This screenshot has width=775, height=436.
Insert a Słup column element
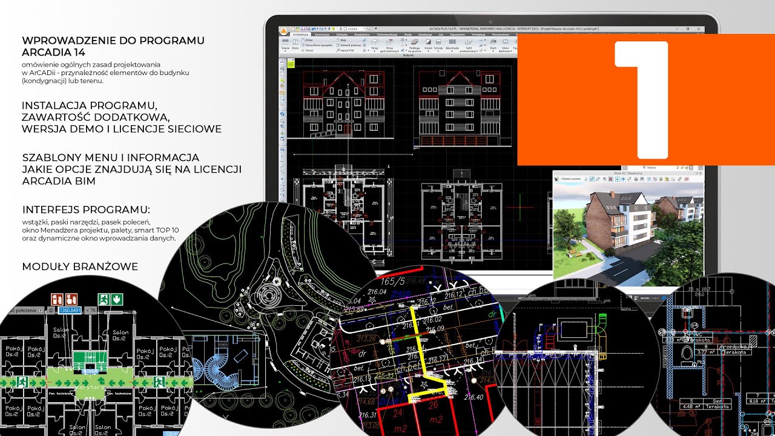click(x=341, y=40)
